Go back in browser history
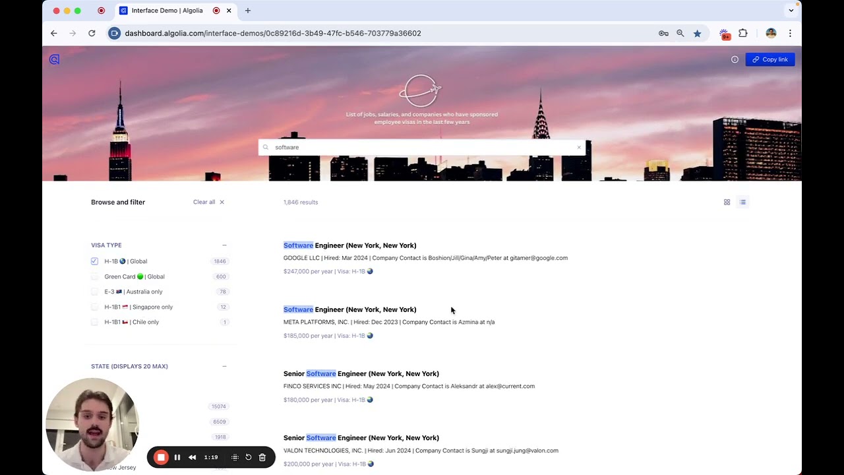Viewport: 844px width, 475px height. pos(54,33)
